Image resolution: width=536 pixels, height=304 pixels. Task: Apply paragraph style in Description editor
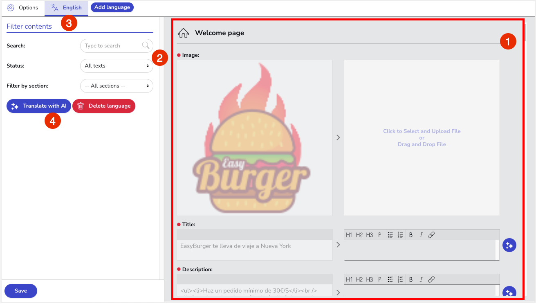click(380, 279)
